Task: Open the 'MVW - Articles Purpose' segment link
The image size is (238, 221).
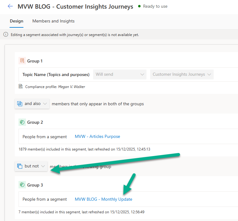Action: 97,137
